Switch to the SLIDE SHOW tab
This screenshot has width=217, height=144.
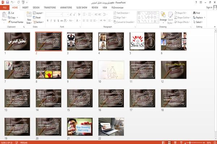point(82,8)
